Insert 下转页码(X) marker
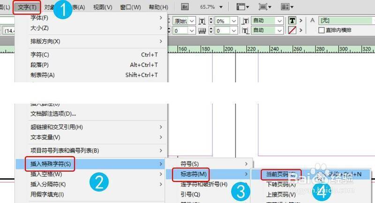The image size is (375, 203). 311,184
